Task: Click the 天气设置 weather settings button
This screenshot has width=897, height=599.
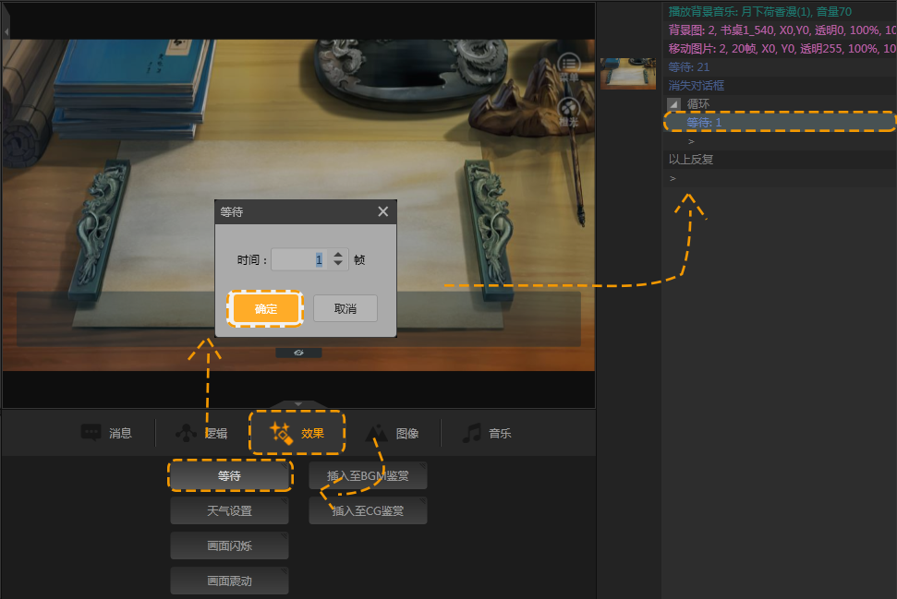Action: point(229,510)
